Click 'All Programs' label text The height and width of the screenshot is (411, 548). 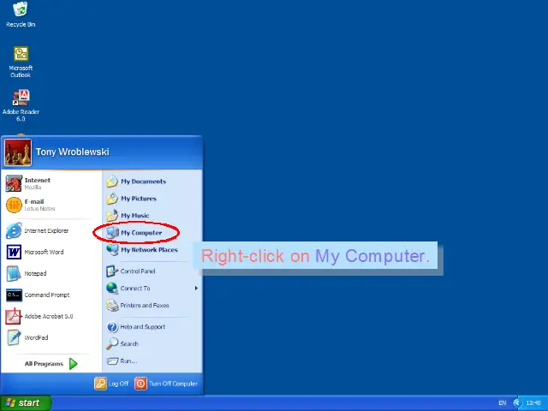pos(44,364)
